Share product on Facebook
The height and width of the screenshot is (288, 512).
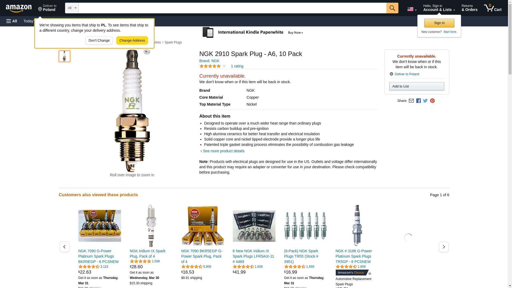click(418, 101)
